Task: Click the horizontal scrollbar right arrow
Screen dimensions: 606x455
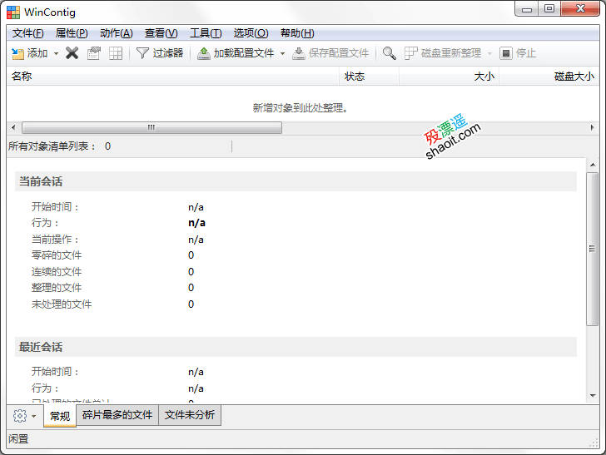Action: pyautogui.click(x=592, y=127)
